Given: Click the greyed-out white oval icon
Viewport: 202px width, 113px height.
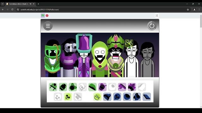Looking at the screenshot, I should coord(112,87).
